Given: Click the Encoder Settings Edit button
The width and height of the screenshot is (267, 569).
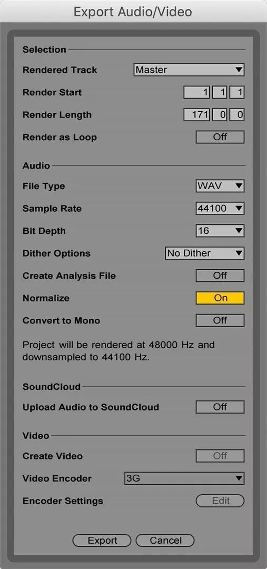Looking at the screenshot, I should [220, 501].
